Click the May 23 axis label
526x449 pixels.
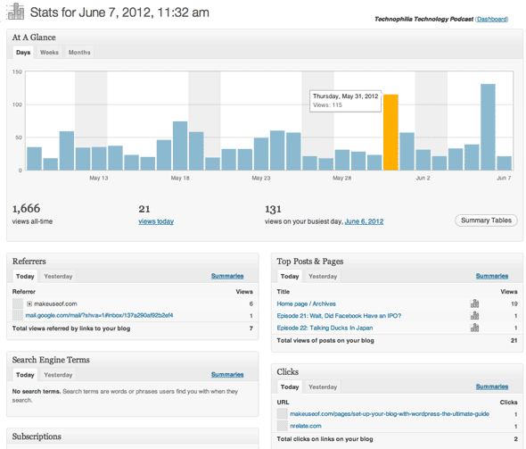click(x=261, y=178)
